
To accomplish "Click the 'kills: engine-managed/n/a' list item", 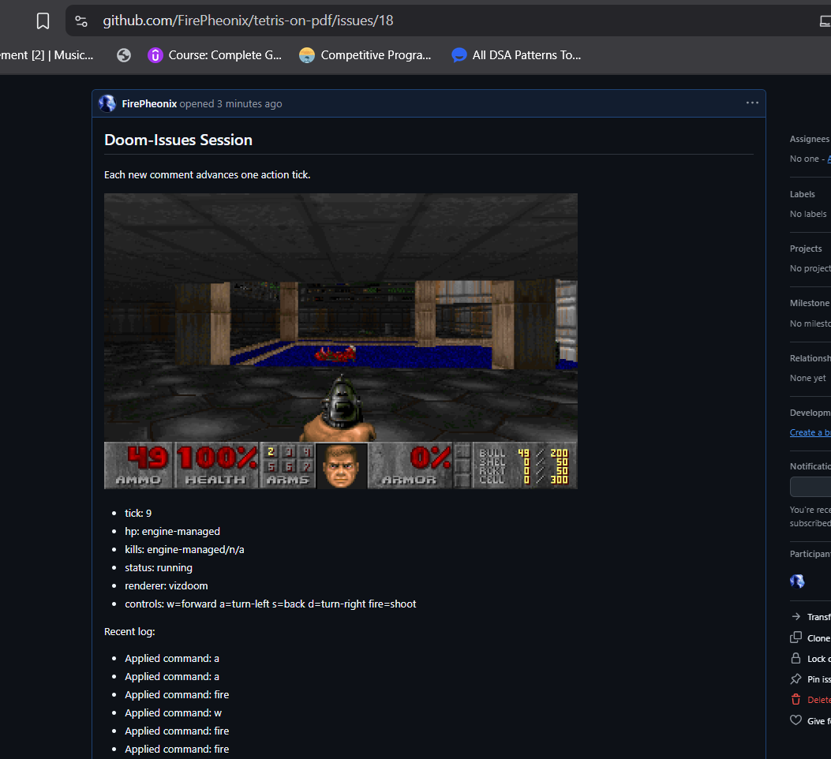I will pyautogui.click(x=185, y=550).
